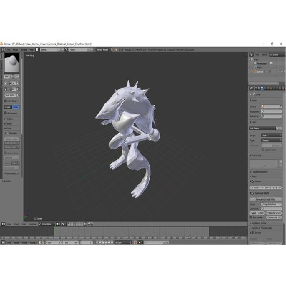This screenshot has width=286, height=286.
Task: Click the World icon in the outliner
Action: (255, 68)
